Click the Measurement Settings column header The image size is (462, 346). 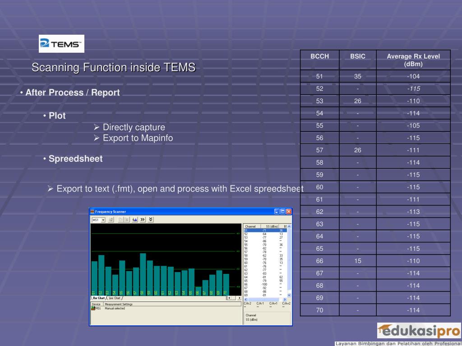(119, 304)
